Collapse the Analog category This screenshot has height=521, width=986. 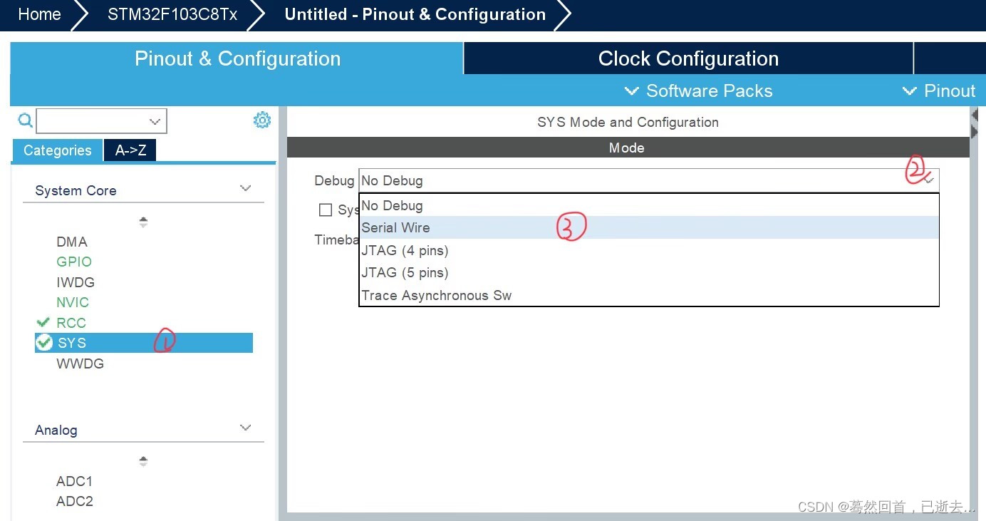click(x=246, y=428)
